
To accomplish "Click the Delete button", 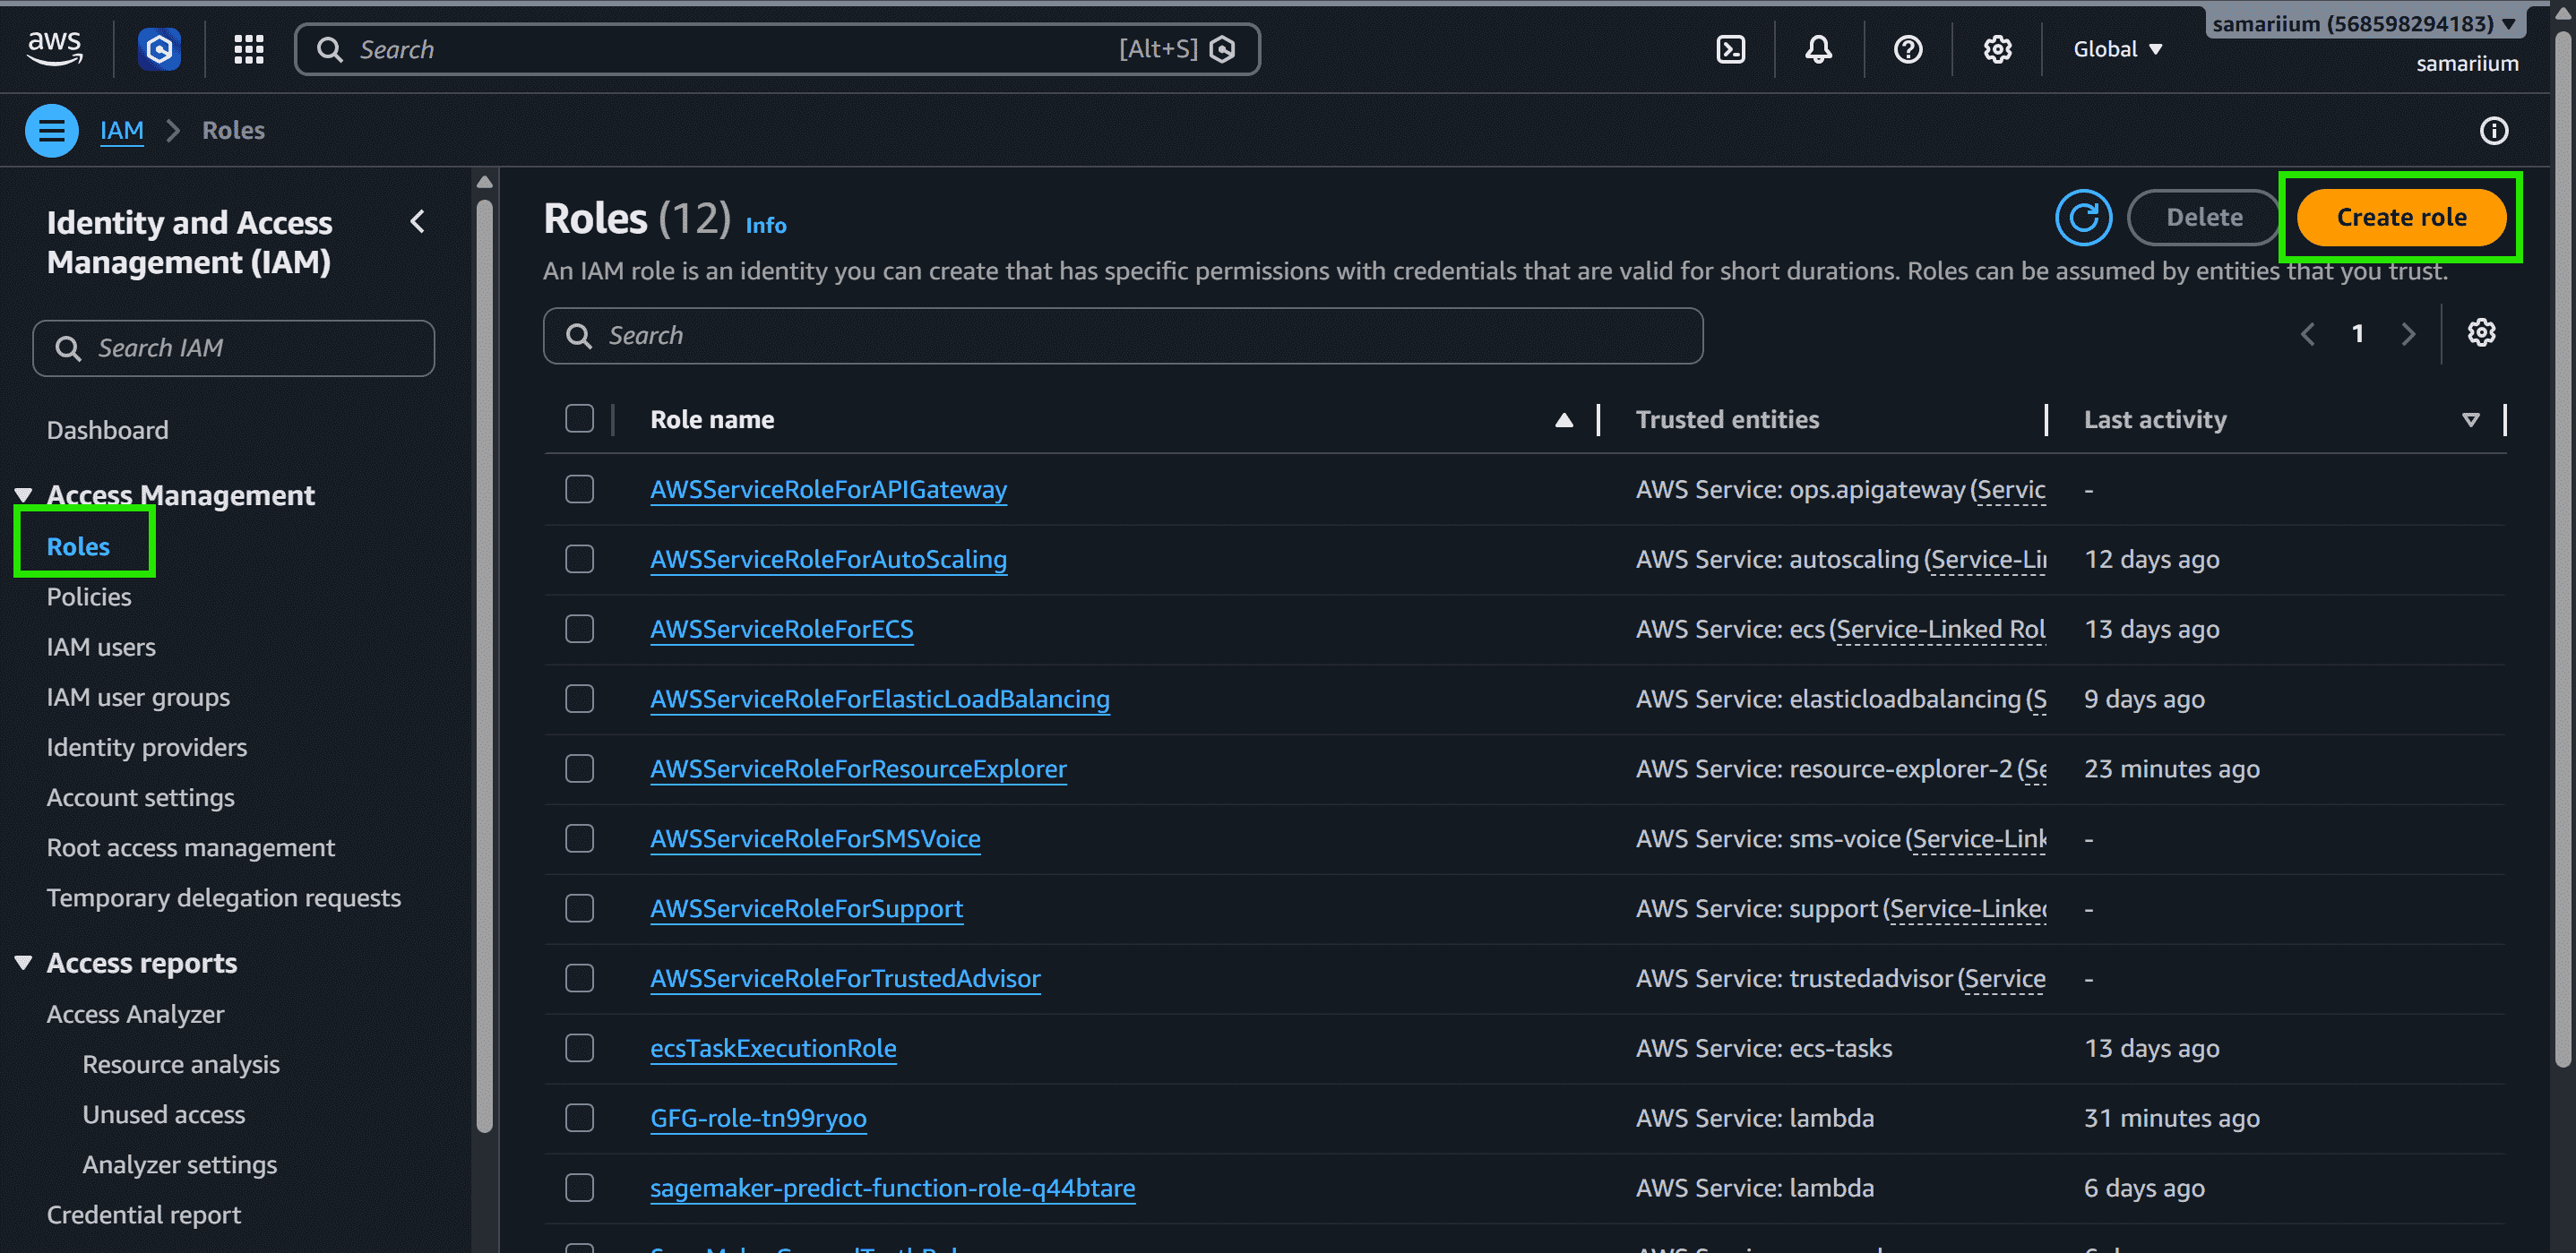I will 2203,218.
